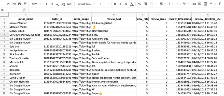Select the cell Hervorragend
This screenshot has width=224, height=96.
click(x=114, y=31)
